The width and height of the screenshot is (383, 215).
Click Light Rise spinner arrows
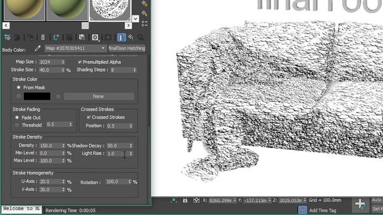[x=131, y=153]
